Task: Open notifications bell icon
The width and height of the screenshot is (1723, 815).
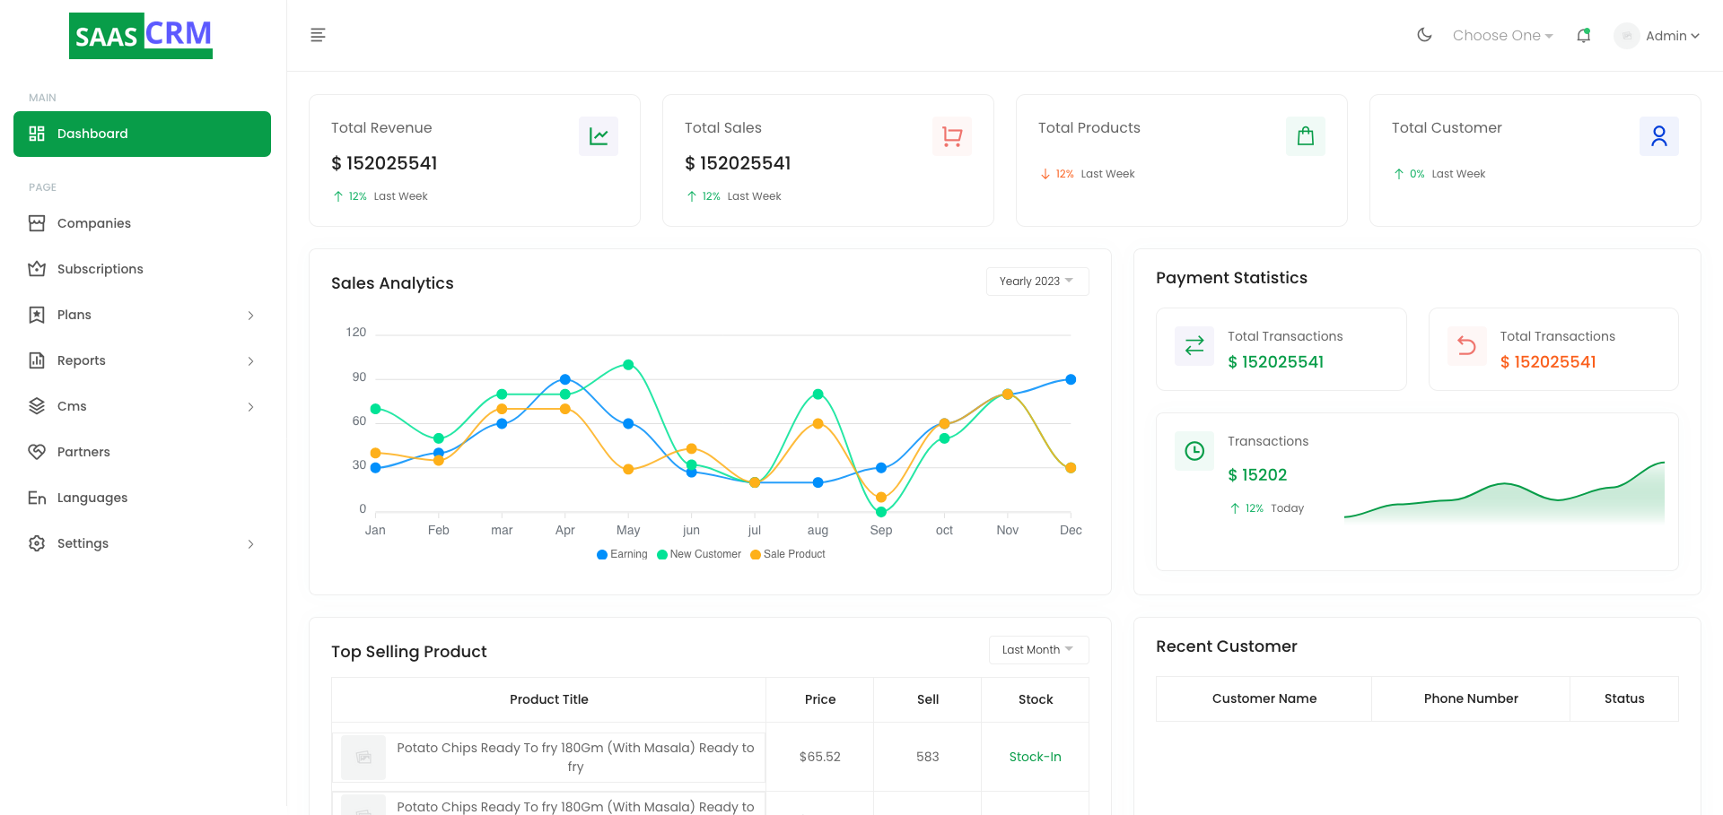Action: (1584, 35)
